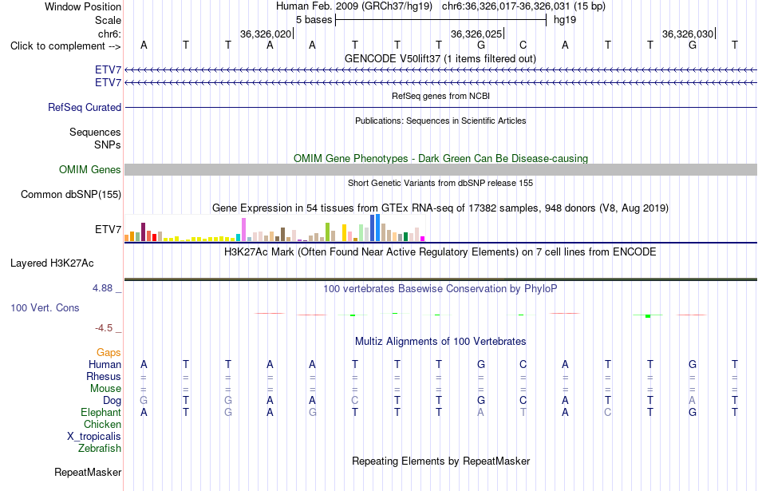The width and height of the screenshot is (758, 491).
Task: Open 'Publications: Sequences in Scientific Articles' title
Action: (x=440, y=121)
